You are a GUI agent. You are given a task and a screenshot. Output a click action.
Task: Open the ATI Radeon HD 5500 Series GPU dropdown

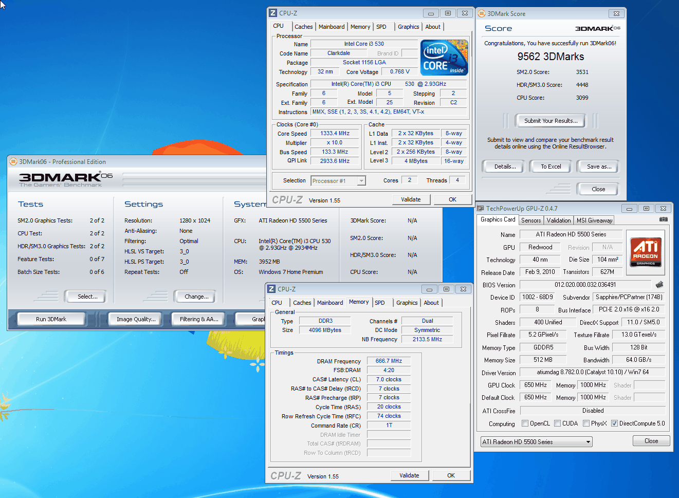(536, 442)
